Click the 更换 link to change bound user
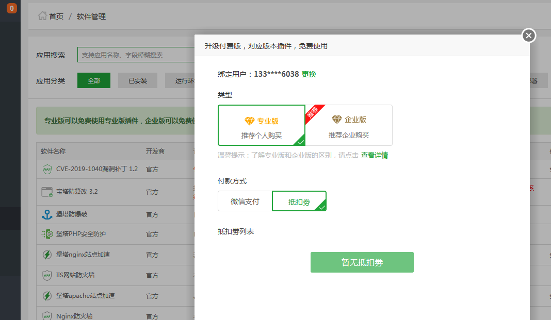The width and height of the screenshot is (551, 320). (309, 74)
